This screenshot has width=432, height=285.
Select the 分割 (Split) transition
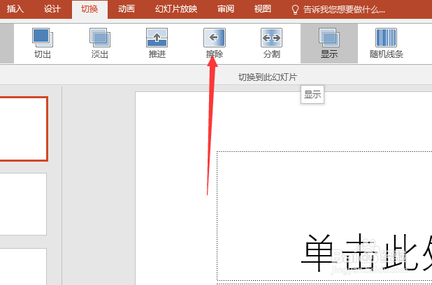[x=272, y=43]
